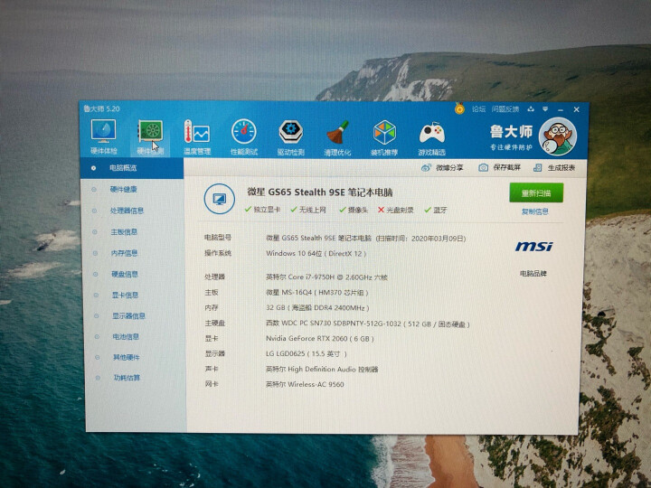Click 无线上网 feature indicator
Image resolution: width=651 pixels, height=488 pixels.
(x=308, y=210)
